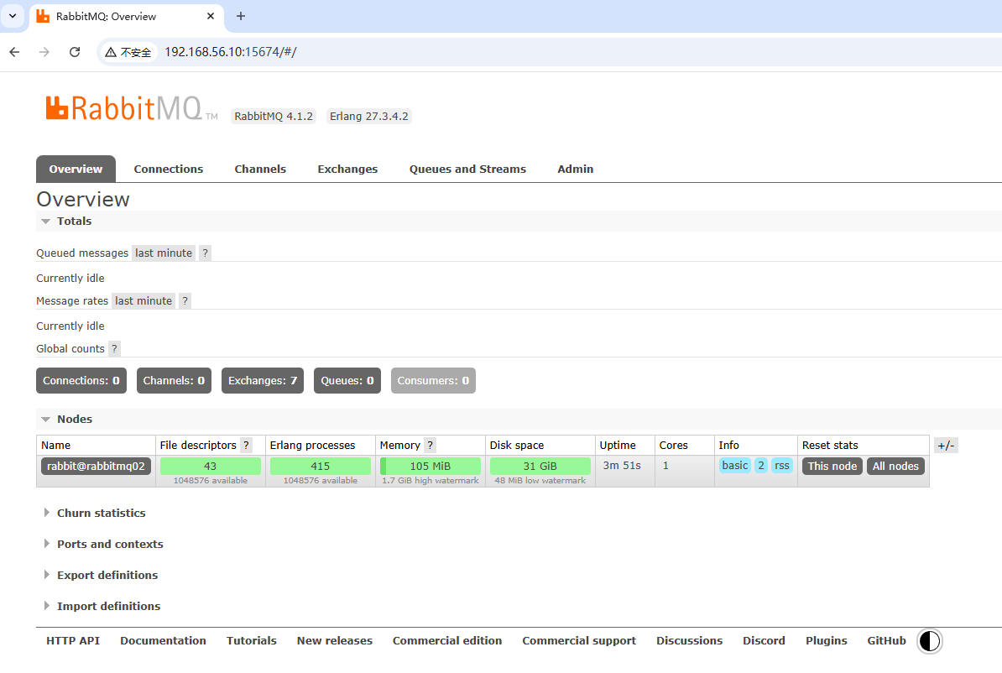
Task: Reset stats for This node
Action: [x=832, y=467]
